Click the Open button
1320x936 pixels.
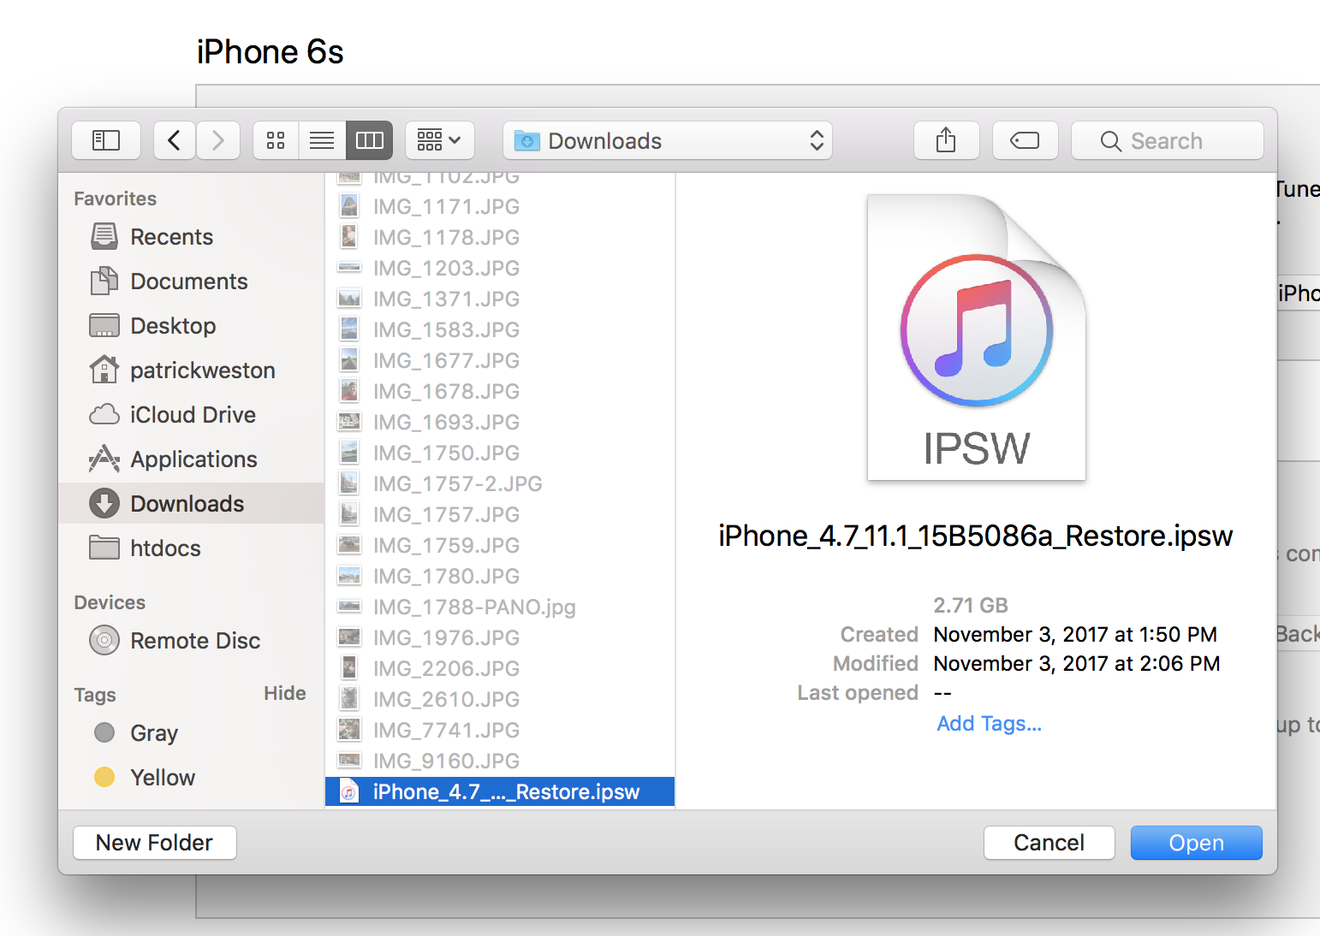(x=1197, y=843)
